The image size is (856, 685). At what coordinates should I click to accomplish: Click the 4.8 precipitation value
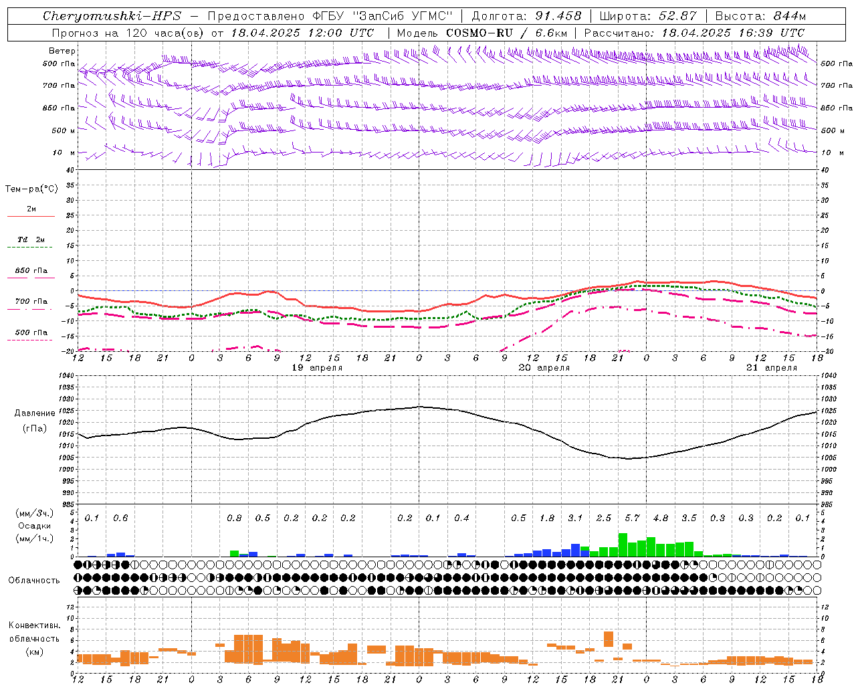(x=661, y=518)
